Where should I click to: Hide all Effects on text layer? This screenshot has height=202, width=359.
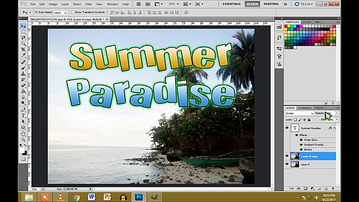pos(297,135)
